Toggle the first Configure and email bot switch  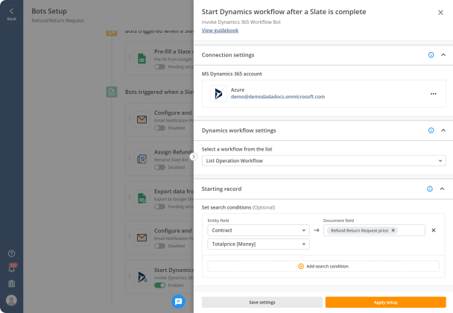pos(159,128)
